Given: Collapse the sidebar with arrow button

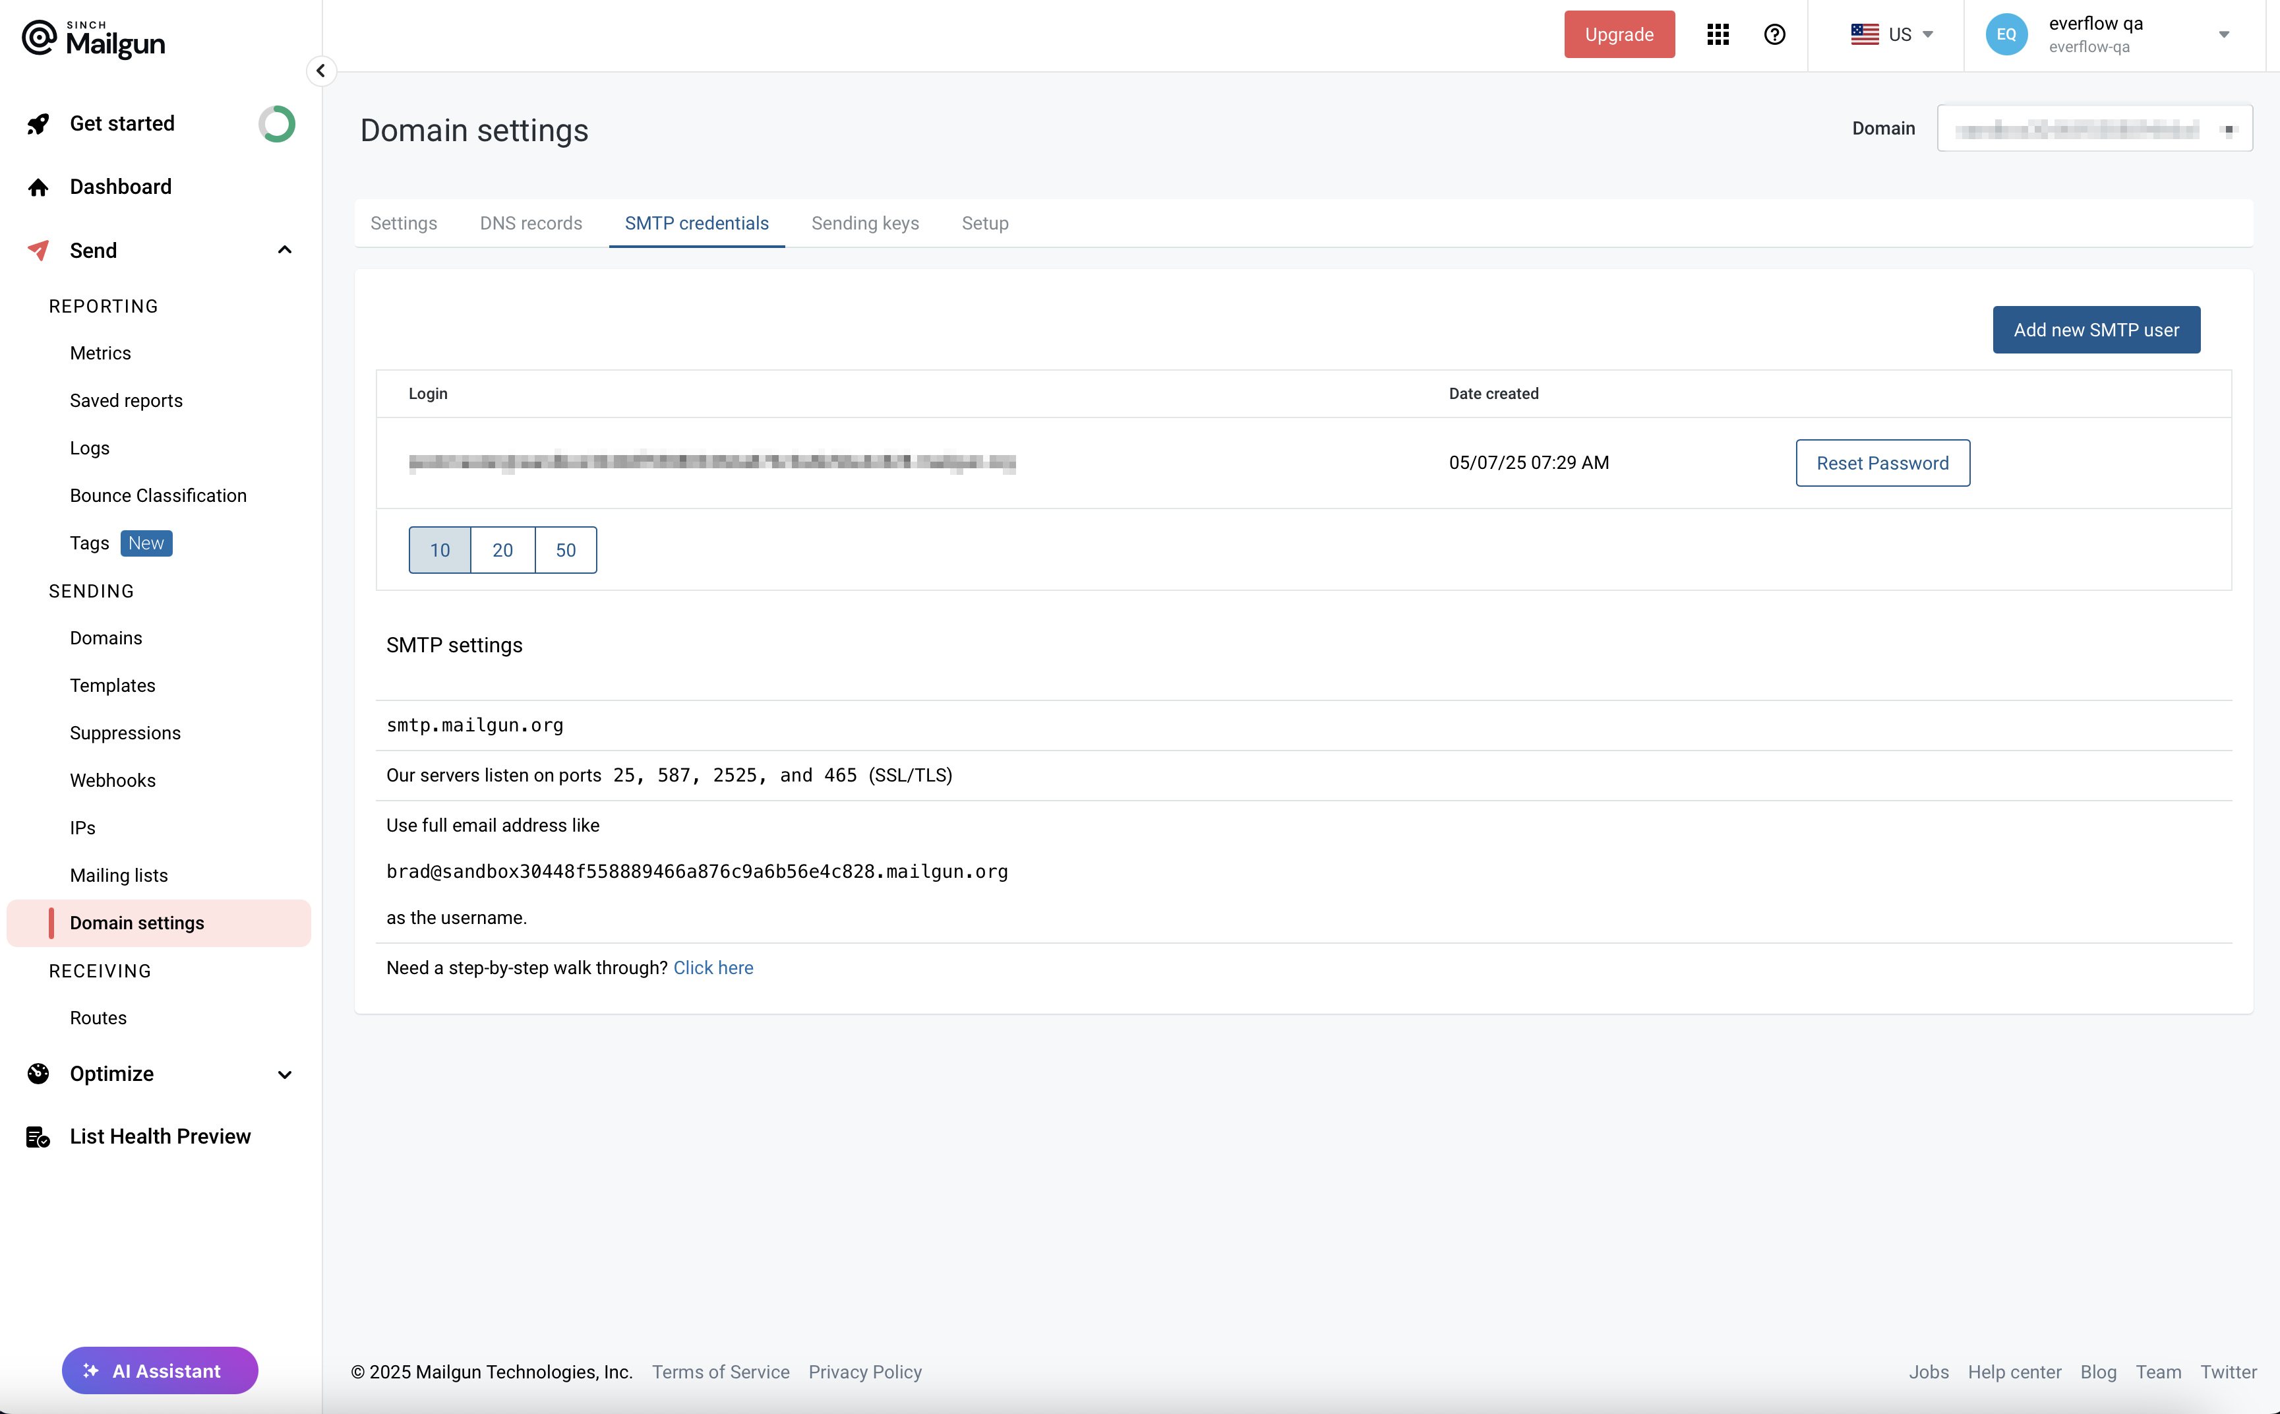Looking at the screenshot, I should pos(320,70).
